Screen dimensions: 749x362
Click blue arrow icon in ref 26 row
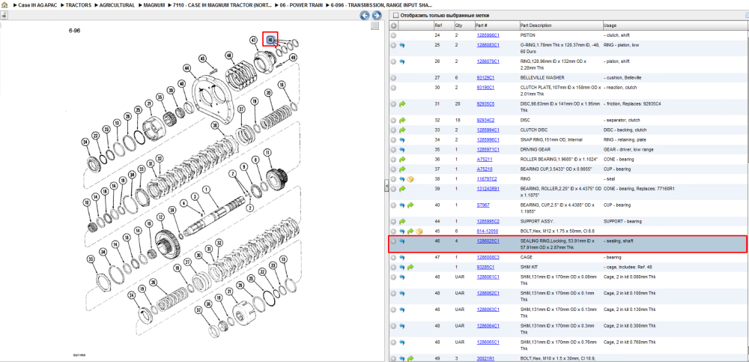coord(401,61)
